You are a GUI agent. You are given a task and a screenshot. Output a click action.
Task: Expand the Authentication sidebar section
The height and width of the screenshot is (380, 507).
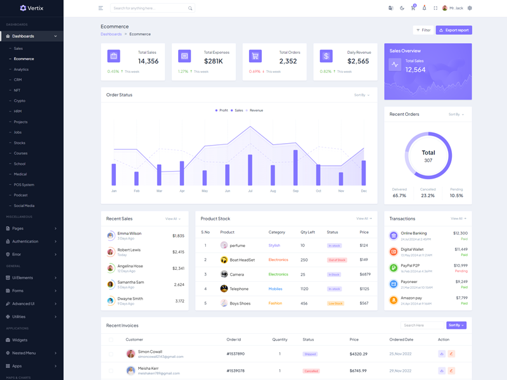tap(32, 241)
